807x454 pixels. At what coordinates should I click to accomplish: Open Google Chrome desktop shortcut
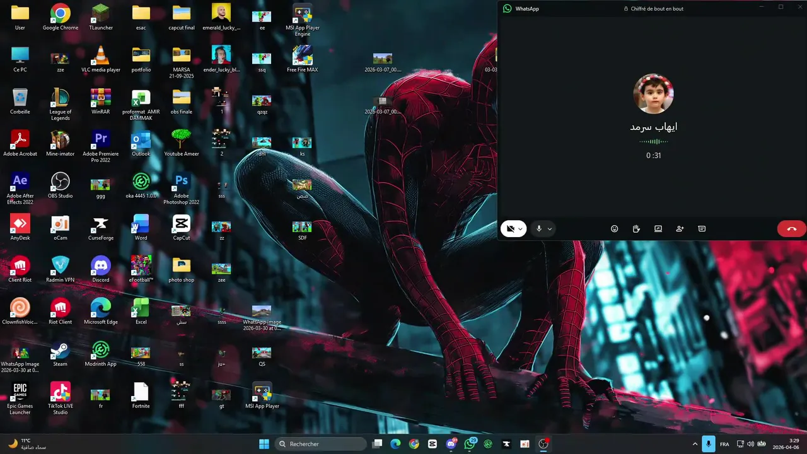(x=61, y=17)
